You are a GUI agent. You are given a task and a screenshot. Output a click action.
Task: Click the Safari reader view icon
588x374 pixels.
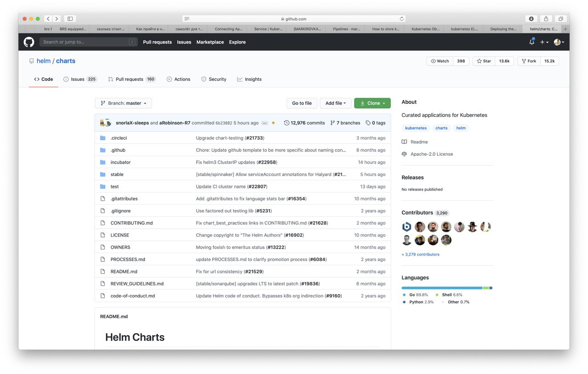[187, 19]
